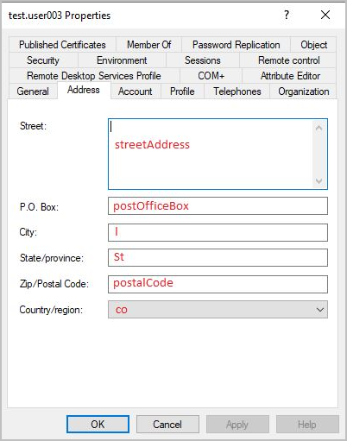This screenshot has width=347, height=441.
Task: Select Remote Desktop Services Profile tab
Action: 94,76
